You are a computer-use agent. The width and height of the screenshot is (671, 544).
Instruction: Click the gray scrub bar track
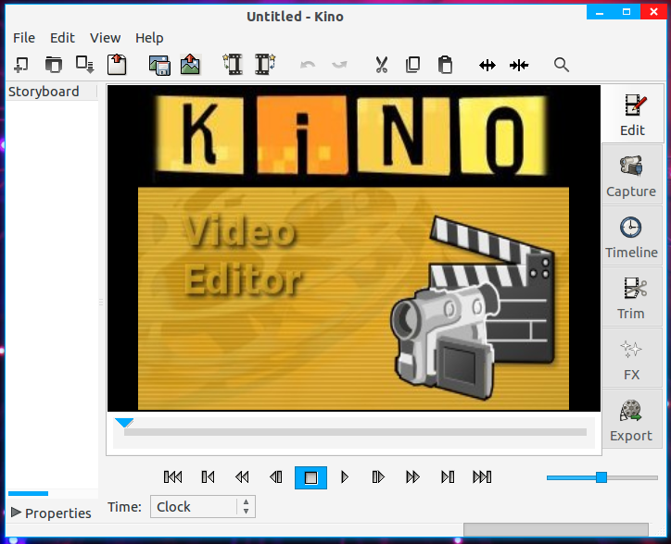point(355,432)
